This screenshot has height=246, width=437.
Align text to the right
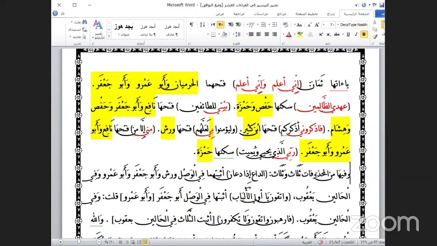(x=274, y=34)
